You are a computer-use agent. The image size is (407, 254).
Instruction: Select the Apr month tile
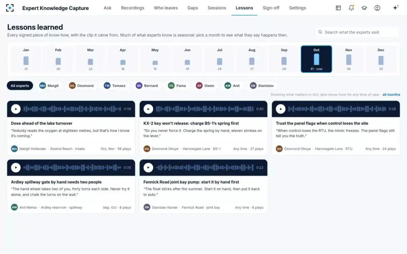pos(123,59)
